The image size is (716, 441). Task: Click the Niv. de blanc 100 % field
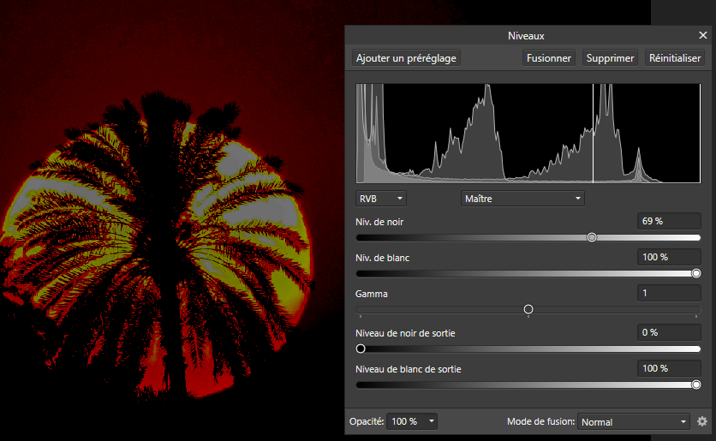pyautogui.click(x=669, y=257)
